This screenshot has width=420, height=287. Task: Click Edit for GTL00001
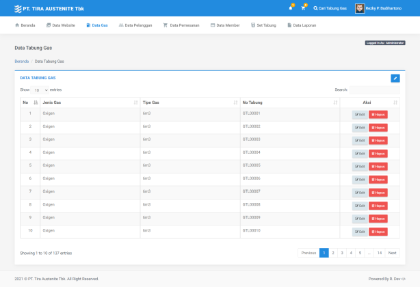pos(360,115)
